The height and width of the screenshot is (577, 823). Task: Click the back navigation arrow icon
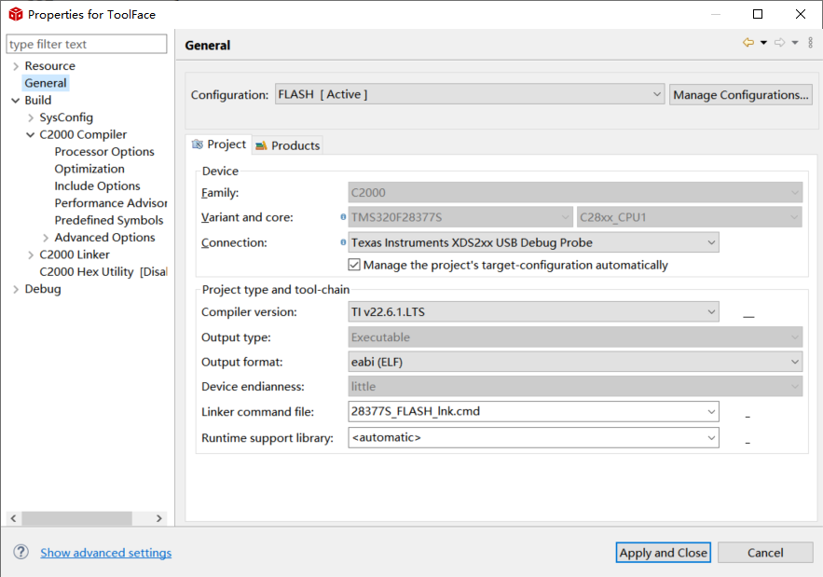(748, 43)
